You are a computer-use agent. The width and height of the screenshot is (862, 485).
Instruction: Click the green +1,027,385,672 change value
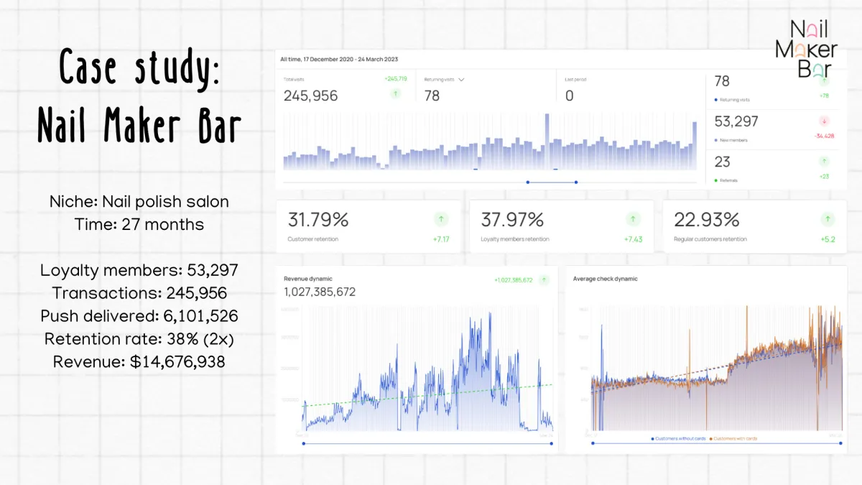click(513, 280)
